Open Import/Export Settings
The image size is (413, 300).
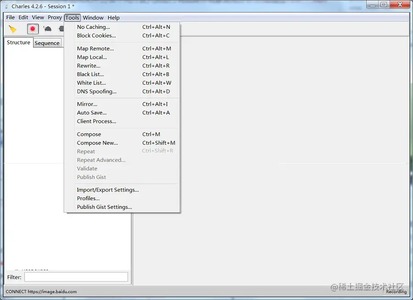[x=108, y=190]
